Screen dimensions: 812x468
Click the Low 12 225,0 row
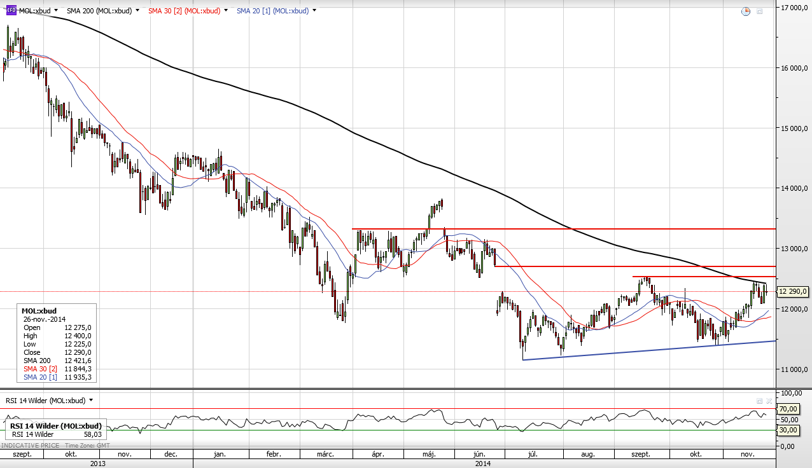57,344
